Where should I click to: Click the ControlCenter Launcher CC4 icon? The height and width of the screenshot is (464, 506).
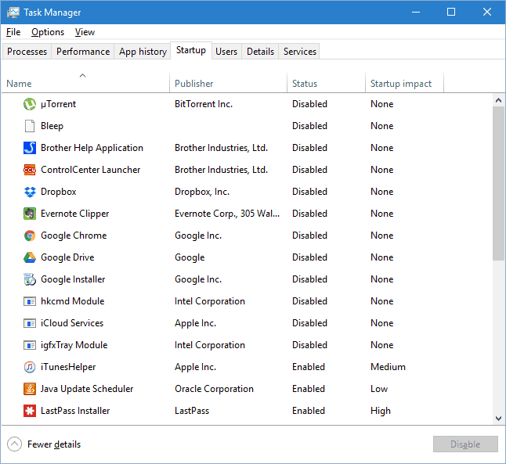(x=30, y=170)
